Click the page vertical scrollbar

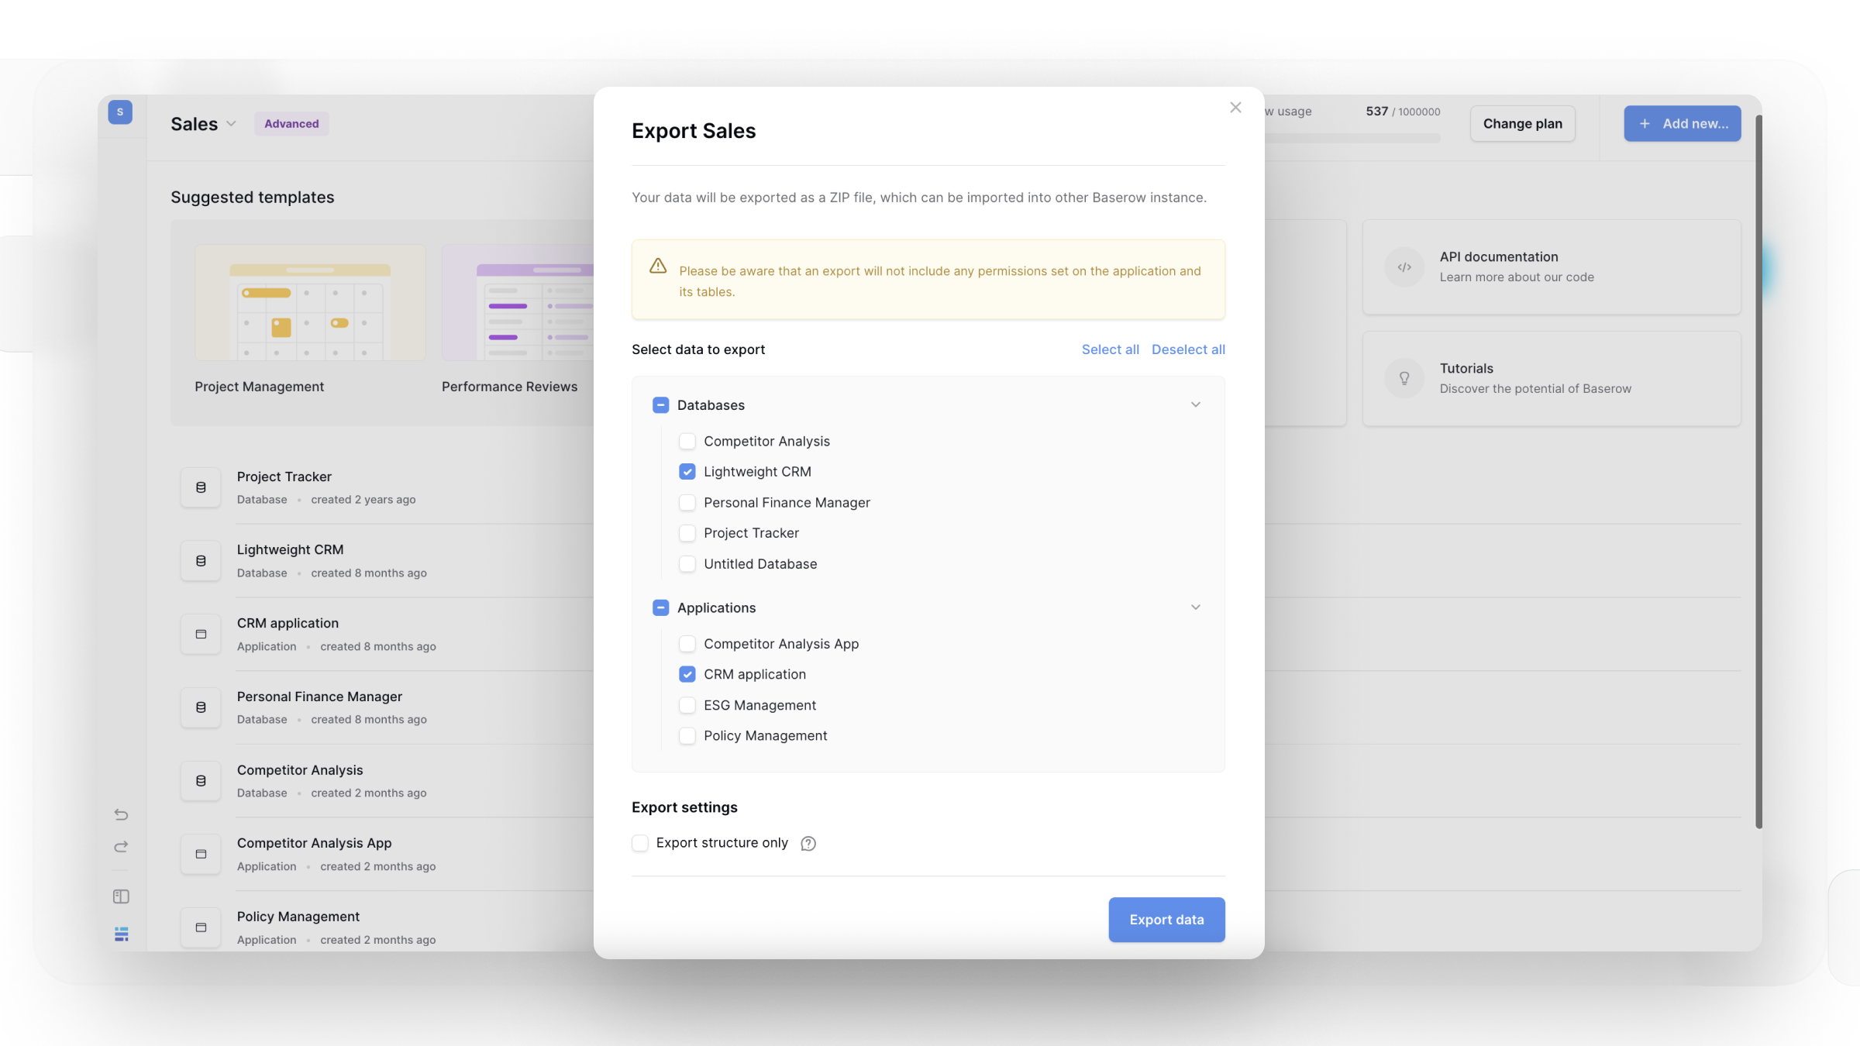click(x=1758, y=473)
